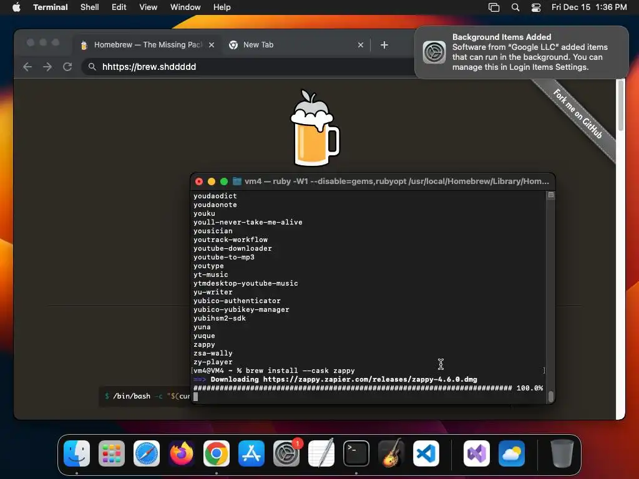This screenshot has height=479, width=639.
Task: Click the yubico-authenticator line in Terminal
Action: click(237, 301)
